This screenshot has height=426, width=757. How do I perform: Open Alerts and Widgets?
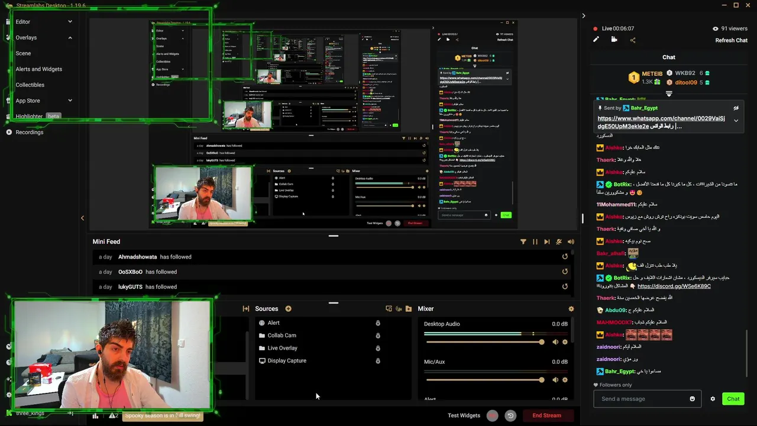click(39, 69)
